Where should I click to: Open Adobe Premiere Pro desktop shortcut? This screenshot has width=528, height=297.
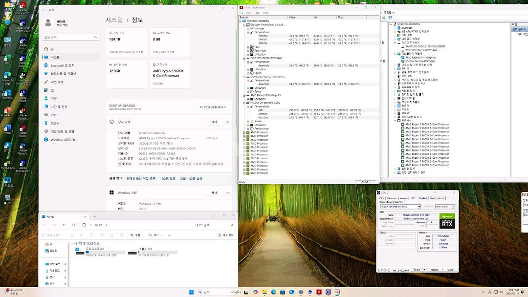[x=22, y=166]
